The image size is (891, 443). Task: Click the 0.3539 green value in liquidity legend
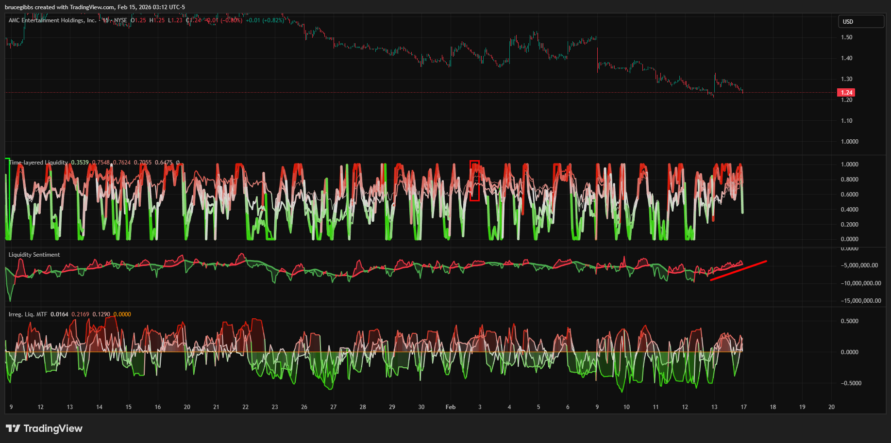(80, 163)
